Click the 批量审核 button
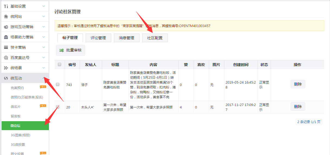The image size is (330, 155). coord(71,50)
